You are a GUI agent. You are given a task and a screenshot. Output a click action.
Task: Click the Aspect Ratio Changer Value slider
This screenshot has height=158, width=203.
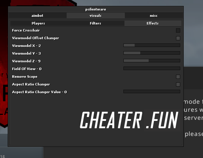[152, 91]
